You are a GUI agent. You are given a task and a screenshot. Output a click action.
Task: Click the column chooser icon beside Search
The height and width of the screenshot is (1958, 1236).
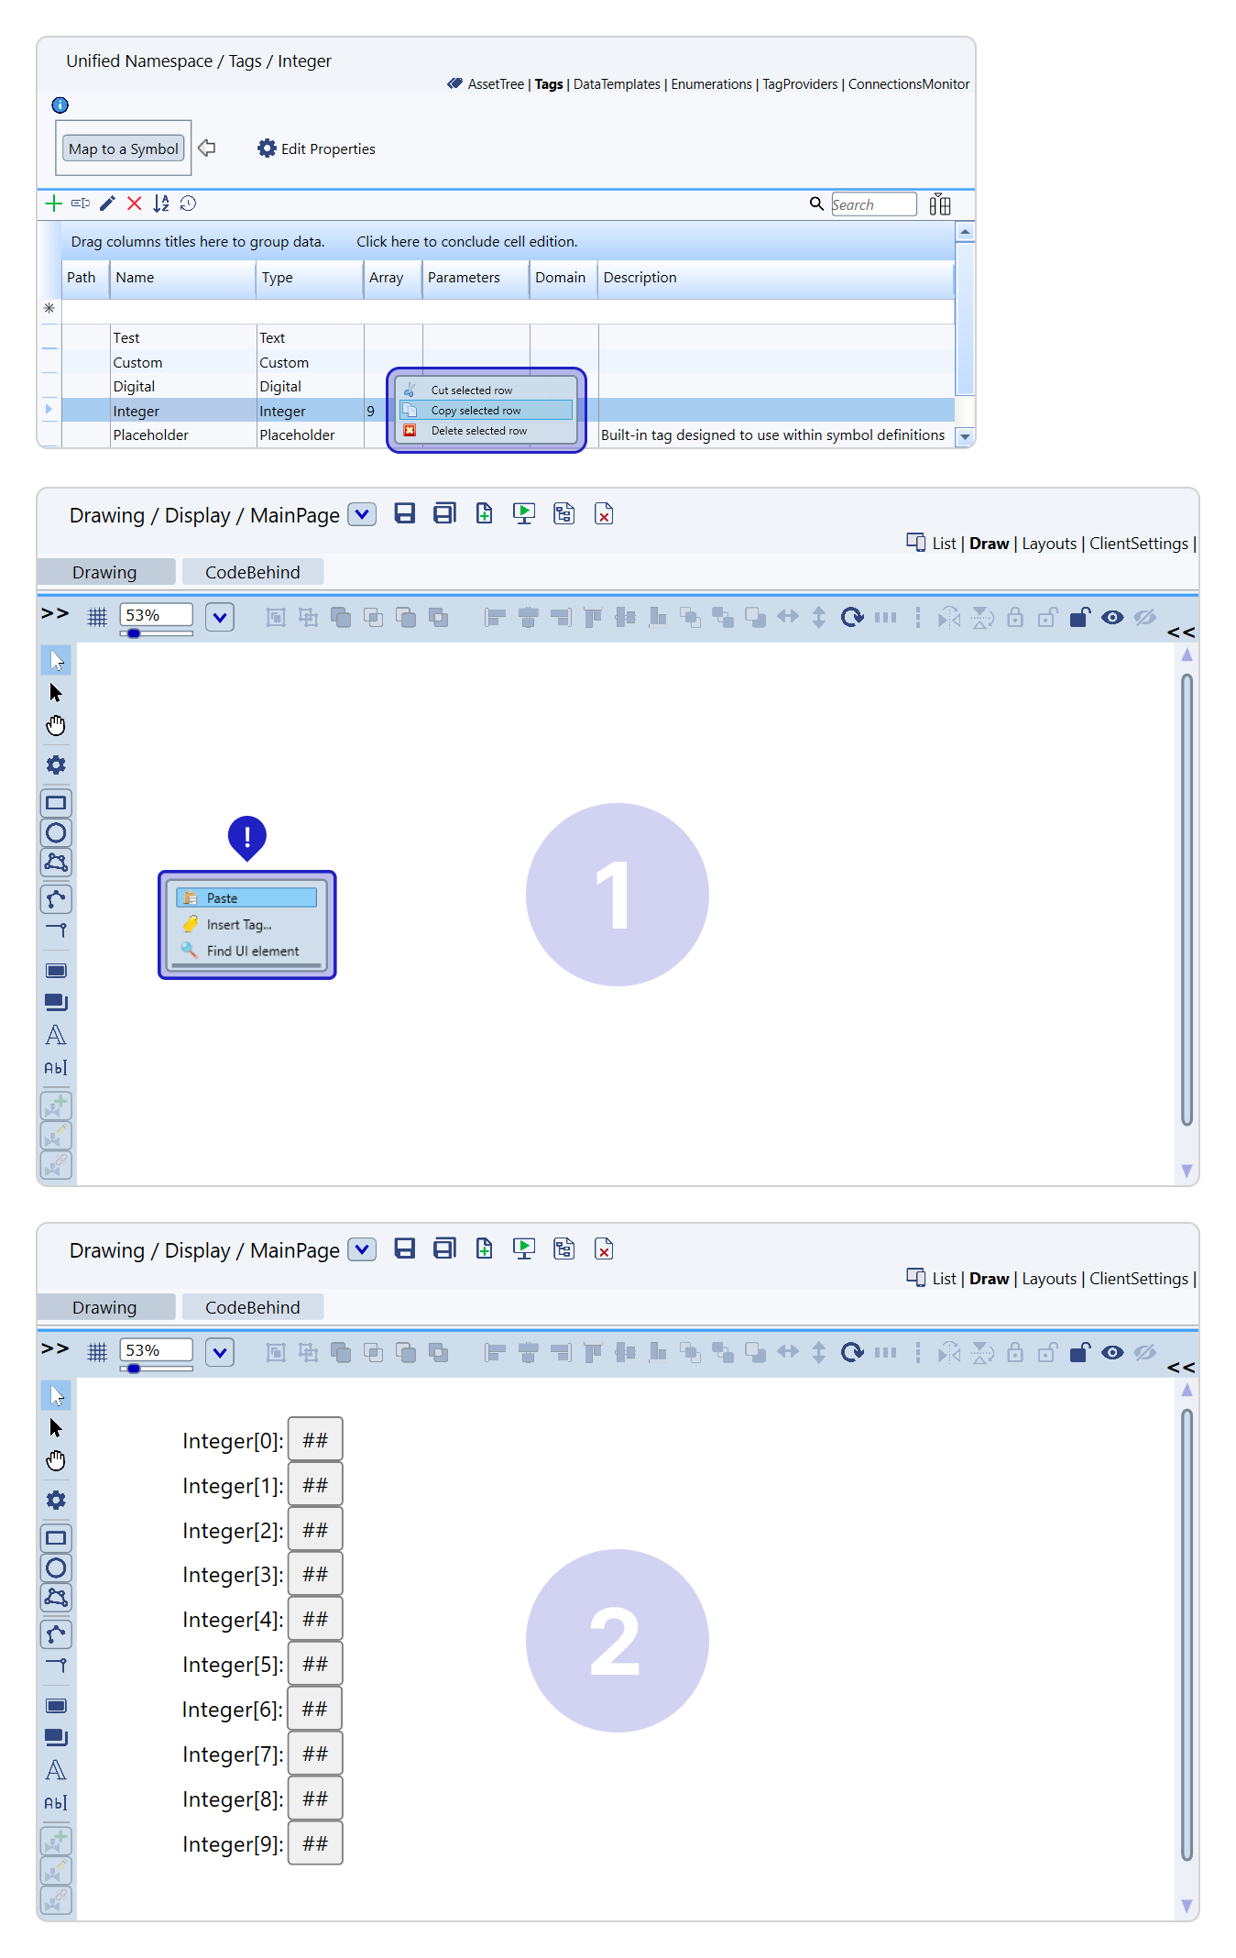[x=939, y=204]
